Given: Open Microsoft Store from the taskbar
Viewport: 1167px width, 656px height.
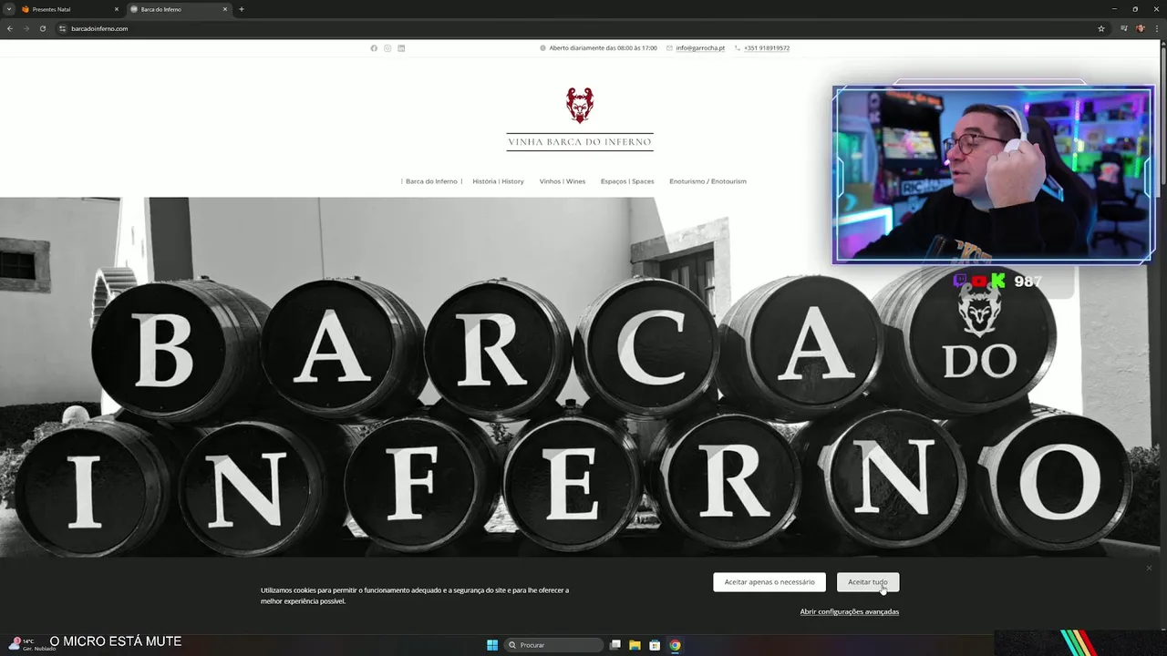Looking at the screenshot, I should click(655, 645).
